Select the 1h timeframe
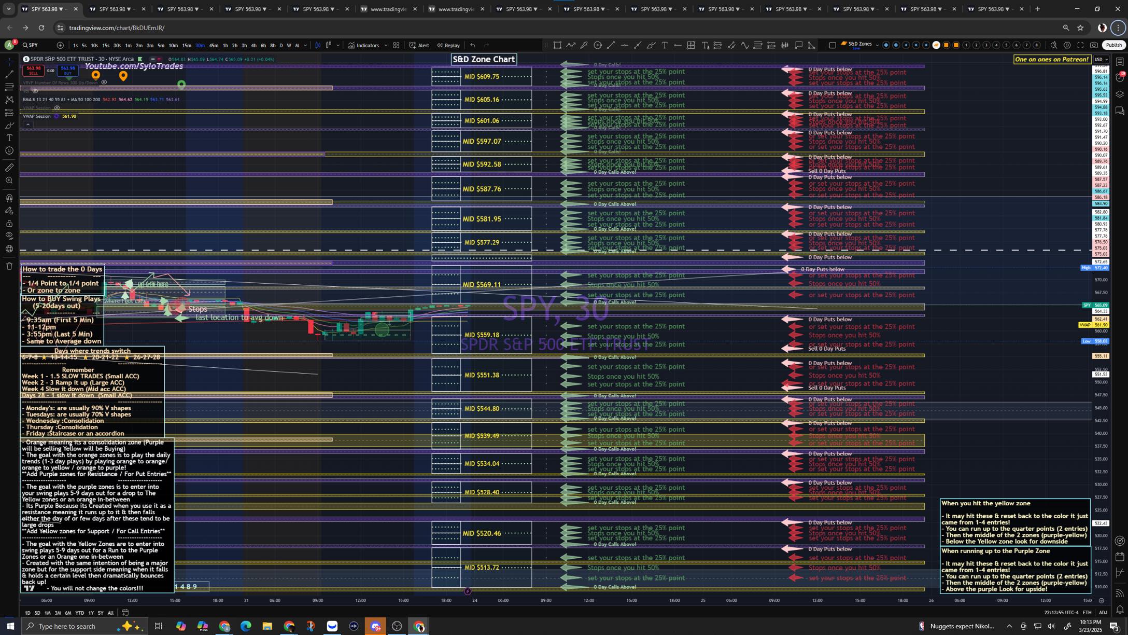This screenshot has height=635, width=1128. point(225,46)
